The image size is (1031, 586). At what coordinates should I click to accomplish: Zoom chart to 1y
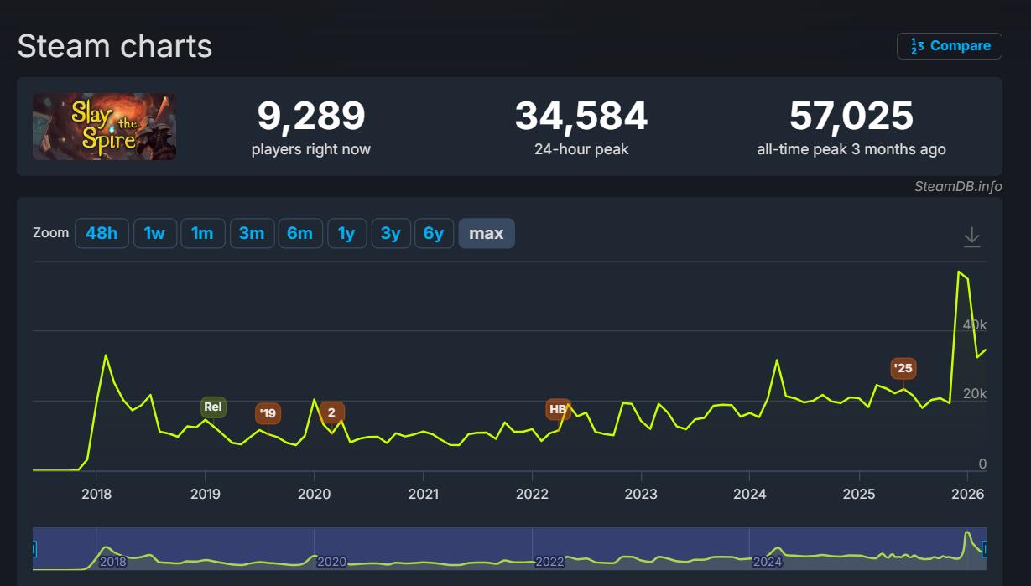point(346,233)
